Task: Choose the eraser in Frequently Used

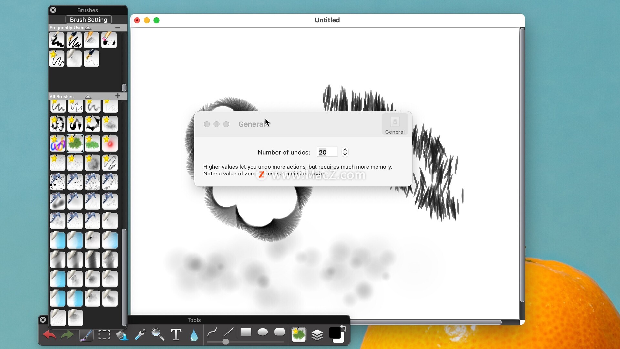Action: pos(109,40)
